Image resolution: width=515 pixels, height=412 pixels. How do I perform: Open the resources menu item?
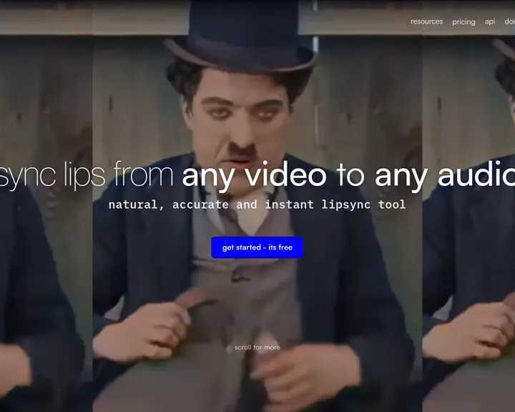[426, 21]
